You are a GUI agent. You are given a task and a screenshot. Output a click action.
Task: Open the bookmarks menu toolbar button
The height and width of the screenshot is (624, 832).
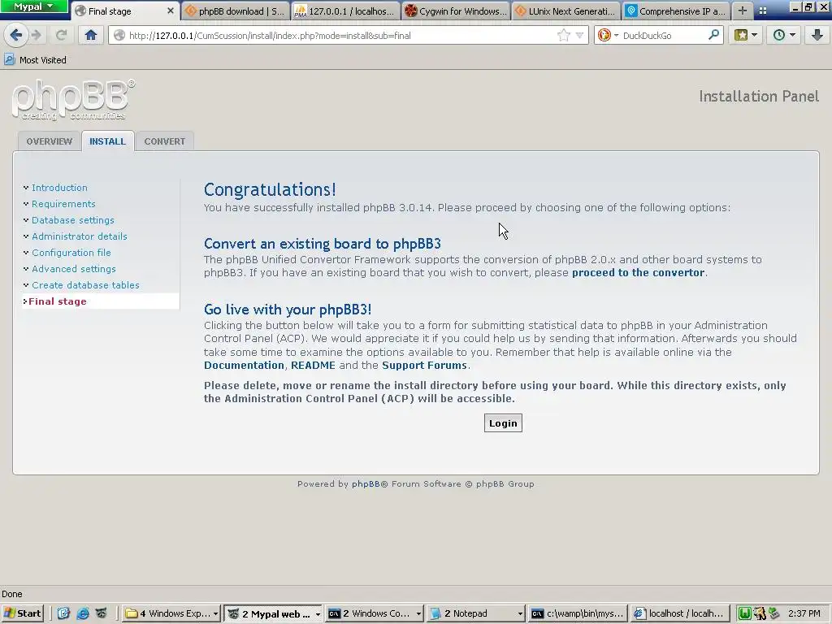(x=746, y=36)
